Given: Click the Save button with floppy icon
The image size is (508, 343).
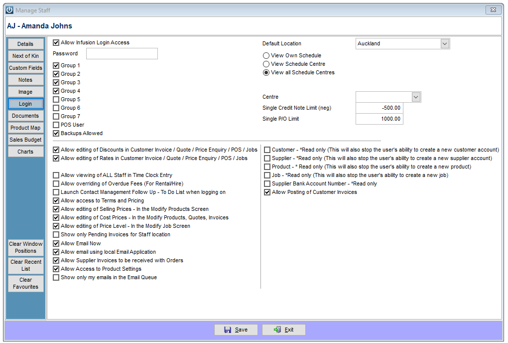Looking at the screenshot, I should click(x=236, y=330).
